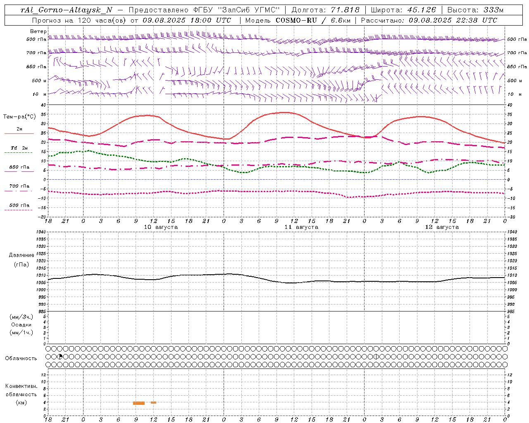Image resolution: width=529 pixels, height=423 pixels.
Task: Click the '2м' temperature legend entry
Action: pos(19,129)
